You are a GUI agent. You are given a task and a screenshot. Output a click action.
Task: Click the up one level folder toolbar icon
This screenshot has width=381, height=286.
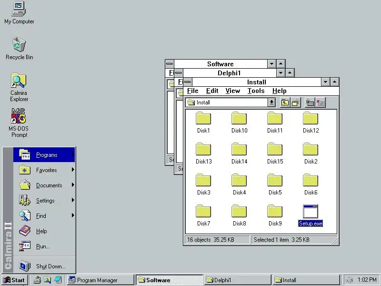tap(285, 102)
